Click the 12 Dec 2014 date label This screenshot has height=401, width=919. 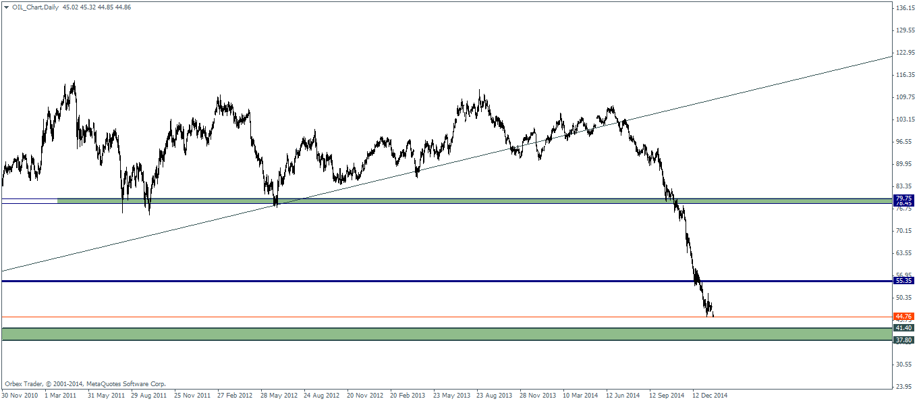(711, 395)
